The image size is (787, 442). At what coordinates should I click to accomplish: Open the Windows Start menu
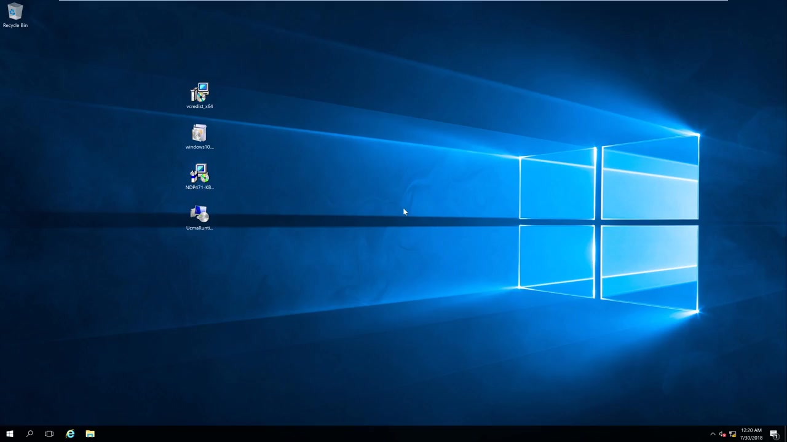tap(10, 434)
